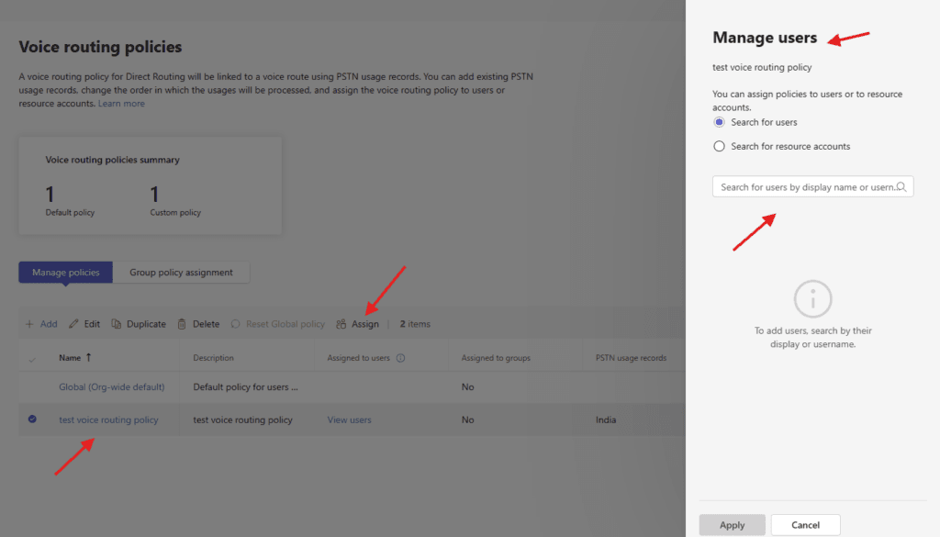Click the Duplicate policy icon
Viewport: 940px width, 537px height.
[x=117, y=324]
